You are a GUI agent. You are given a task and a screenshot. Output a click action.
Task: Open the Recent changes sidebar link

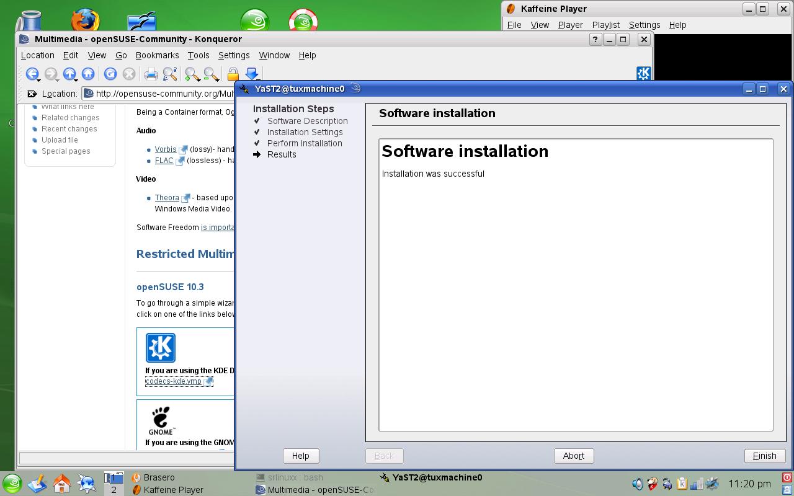tap(69, 129)
